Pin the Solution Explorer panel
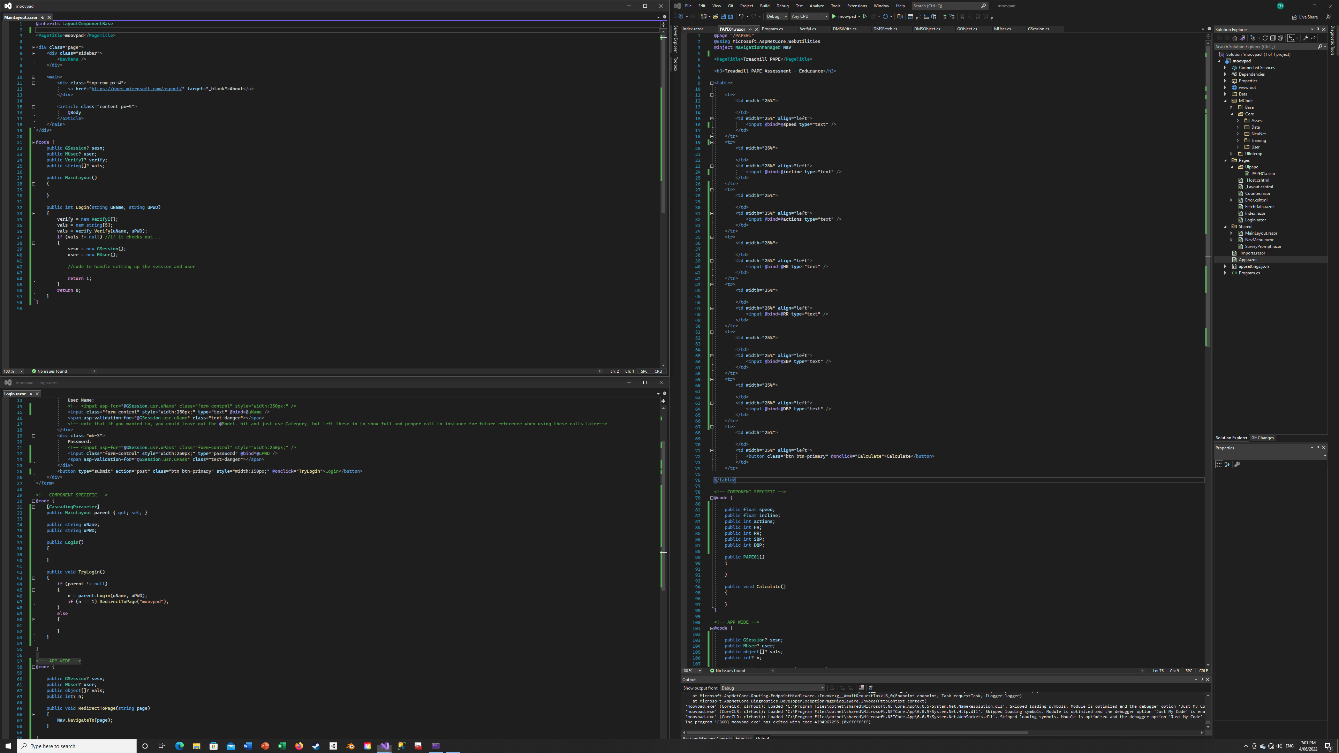This screenshot has width=1339, height=753. pos(1318,30)
